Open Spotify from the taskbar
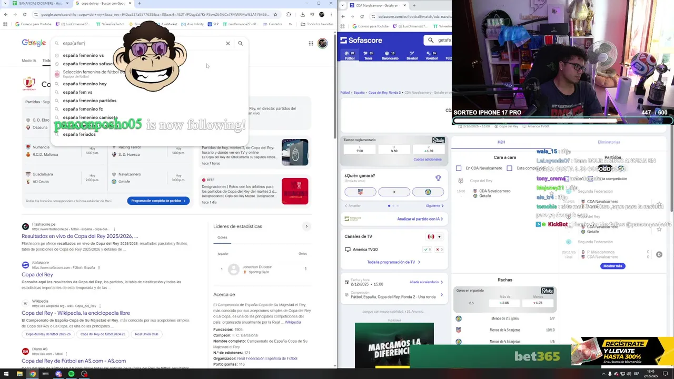The image size is (674, 379). point(71,374)
